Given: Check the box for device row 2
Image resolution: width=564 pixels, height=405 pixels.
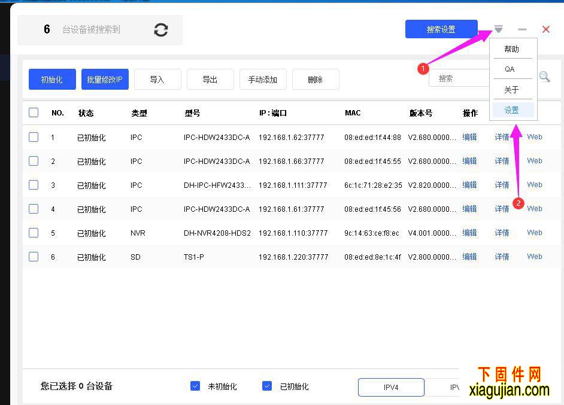Looking at the screenshot, I should tap(34, 161).
